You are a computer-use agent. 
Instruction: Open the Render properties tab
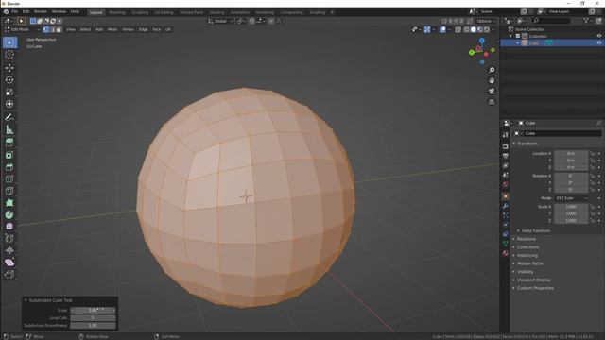(506, 147)
